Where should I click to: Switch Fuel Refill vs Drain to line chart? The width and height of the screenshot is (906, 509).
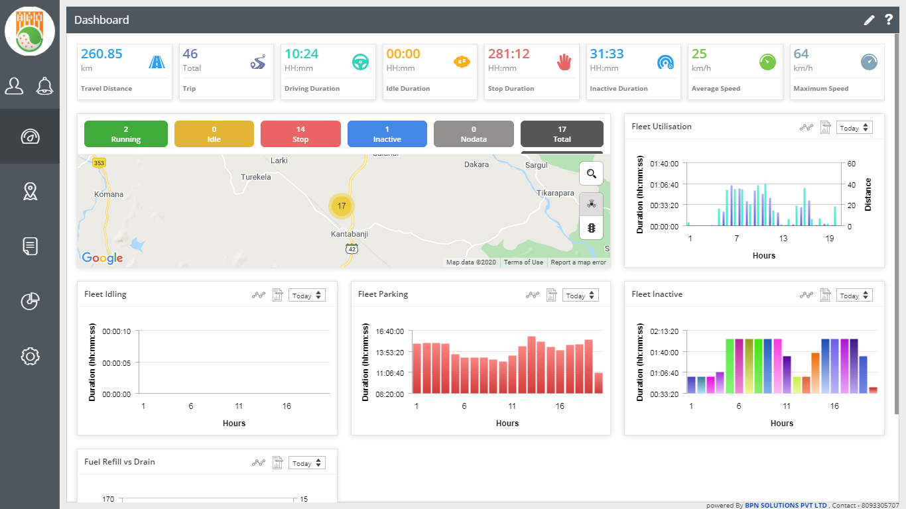[259, 463]
